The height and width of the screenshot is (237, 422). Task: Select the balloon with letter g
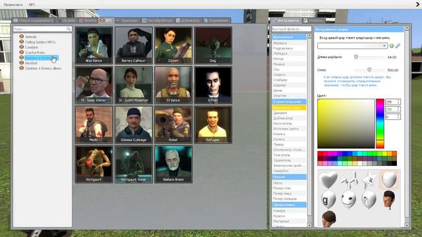[328, 199]
